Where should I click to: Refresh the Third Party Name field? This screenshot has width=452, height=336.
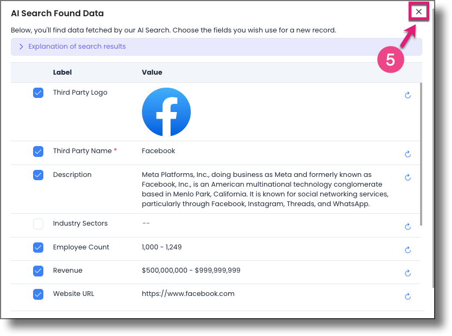pos(408,154)
